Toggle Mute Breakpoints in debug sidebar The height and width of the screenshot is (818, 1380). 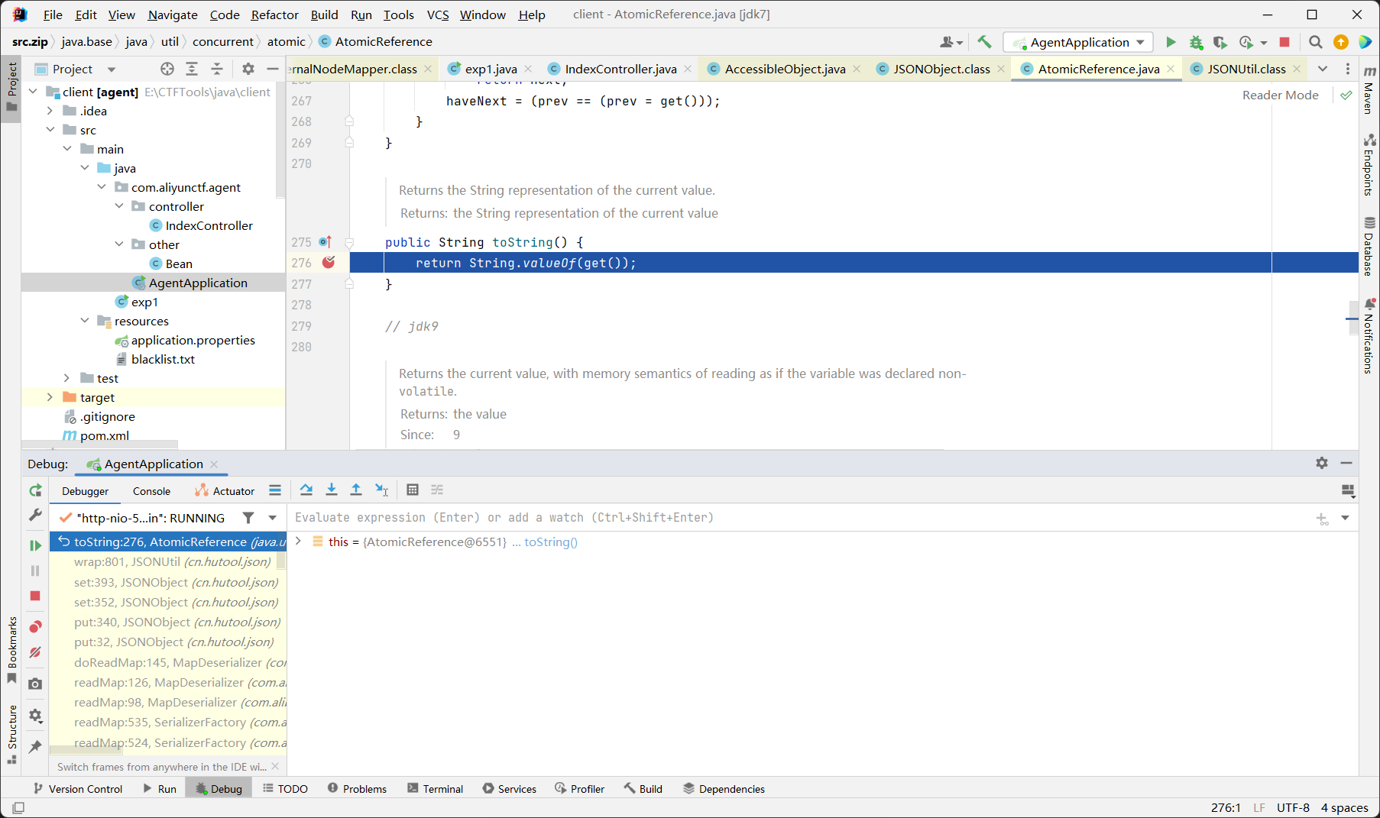point(35,652)
